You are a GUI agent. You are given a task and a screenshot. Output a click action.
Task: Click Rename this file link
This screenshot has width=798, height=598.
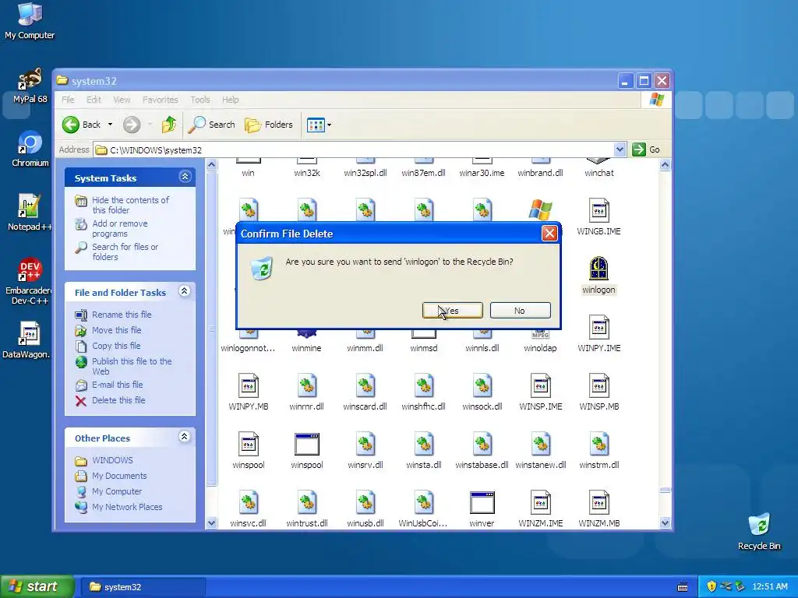[x=122, y=315]
